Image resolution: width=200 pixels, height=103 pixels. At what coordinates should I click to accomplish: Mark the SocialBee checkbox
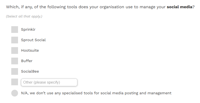click(15, 72)
